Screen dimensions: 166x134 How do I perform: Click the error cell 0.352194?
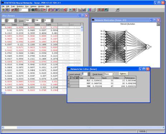[x=96, y=86]
